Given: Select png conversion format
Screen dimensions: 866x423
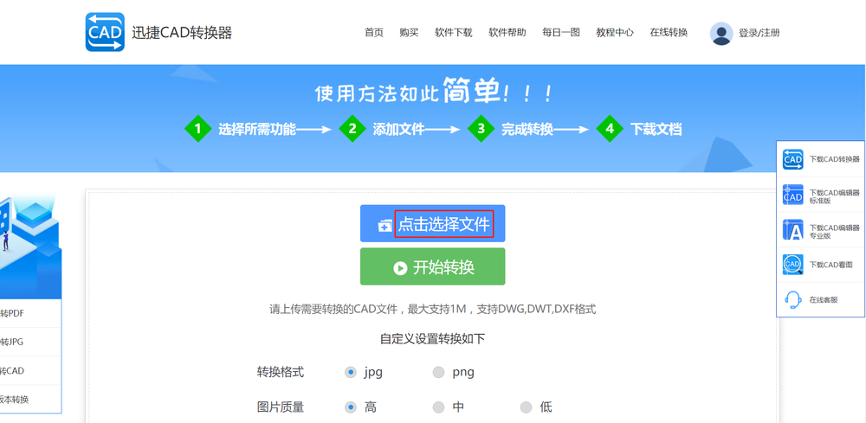Looking at the screenshot, I should point(438,372).
